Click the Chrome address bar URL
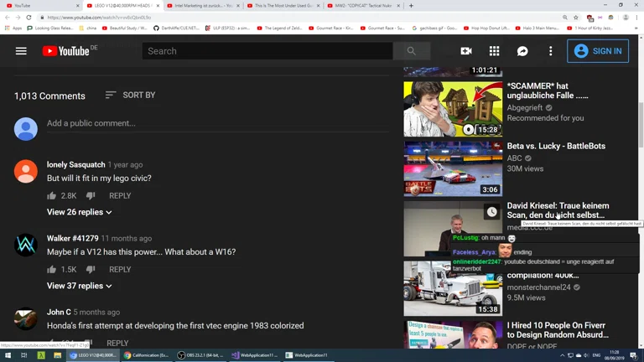The image size is (644, 362). [x=99, y=18]
